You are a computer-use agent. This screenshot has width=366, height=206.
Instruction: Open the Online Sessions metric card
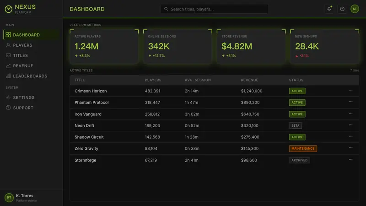[x=178, y=47]
